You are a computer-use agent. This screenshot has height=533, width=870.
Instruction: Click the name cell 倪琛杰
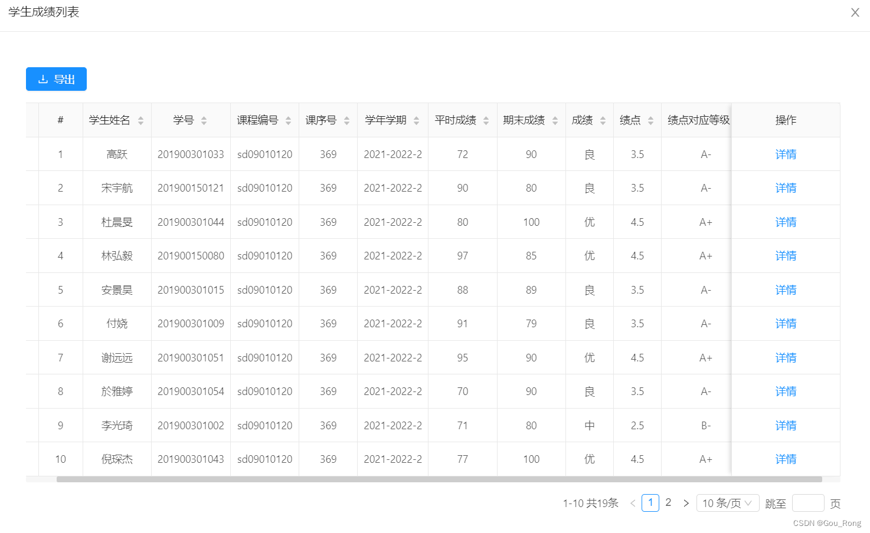tap(117, 459)
